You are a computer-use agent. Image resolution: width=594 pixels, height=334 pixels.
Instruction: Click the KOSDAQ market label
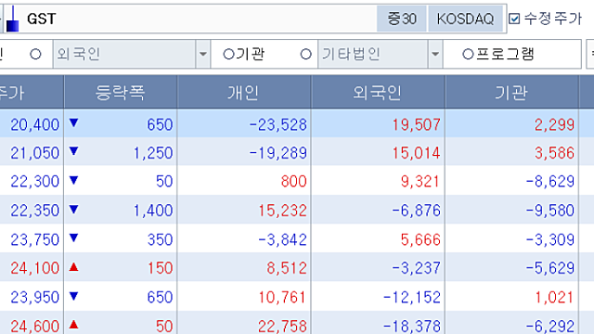pyautogui.click(x=465, y=19)
